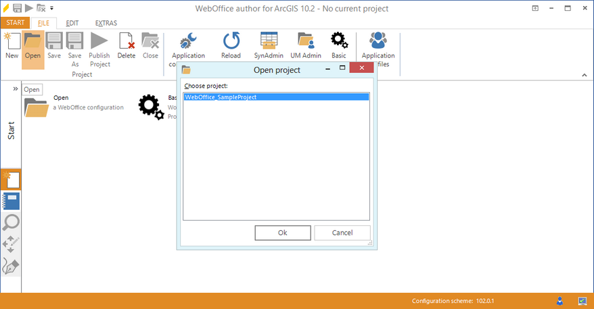594x309 pixels.
Task: Click the resize grip of Open project dialog
Action: coord(370,243)
